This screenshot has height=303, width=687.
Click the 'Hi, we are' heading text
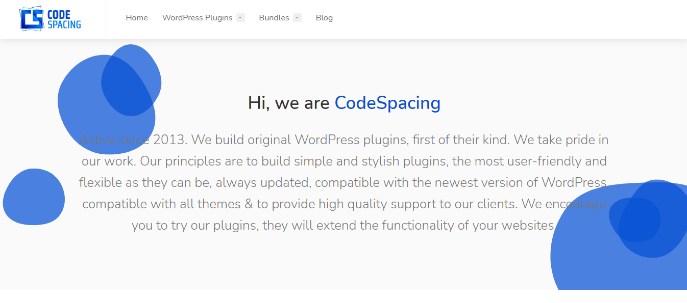289,103
